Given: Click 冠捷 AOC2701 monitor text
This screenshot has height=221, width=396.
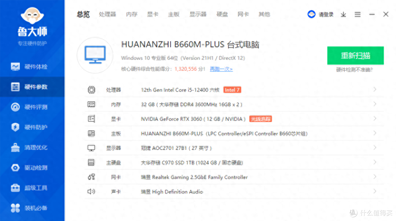Looking at the screenshot, I should tap(176, 148).
